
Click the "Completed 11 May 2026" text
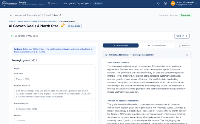click(x=26, y=36)
